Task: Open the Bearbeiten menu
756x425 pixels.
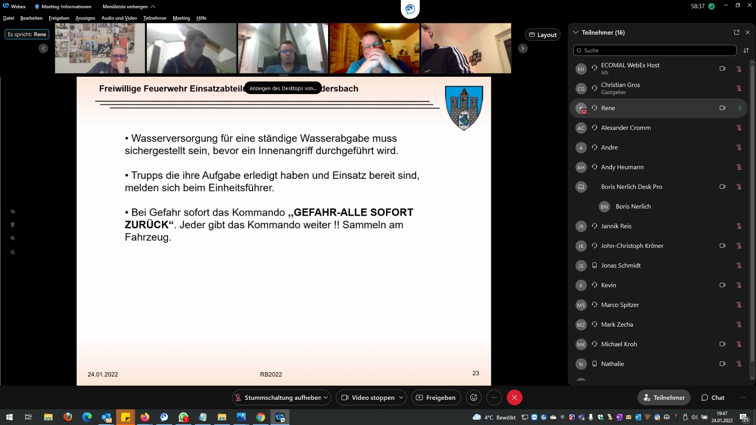Action: coord(31,18)
